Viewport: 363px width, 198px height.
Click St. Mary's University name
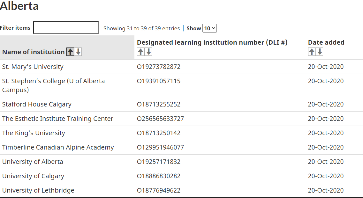tap(33, 67)
